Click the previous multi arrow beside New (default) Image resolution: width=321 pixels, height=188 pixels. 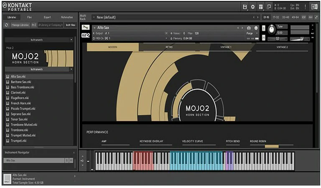254,18
